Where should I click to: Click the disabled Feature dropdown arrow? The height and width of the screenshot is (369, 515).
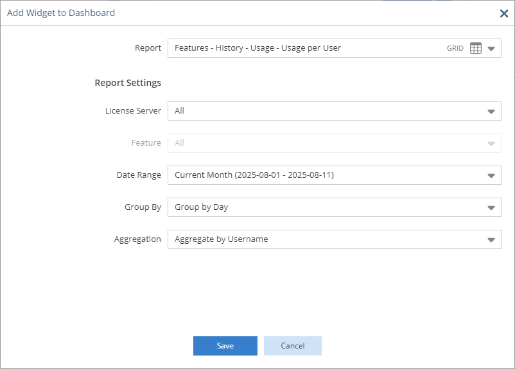coord(491,144)
